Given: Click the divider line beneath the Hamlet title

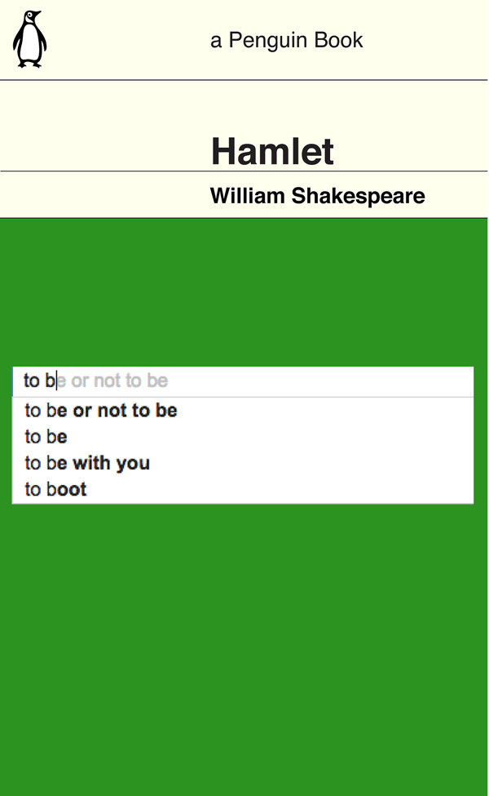Looking at the screenshot, I should pyautogui.click(x=243, y=171).
